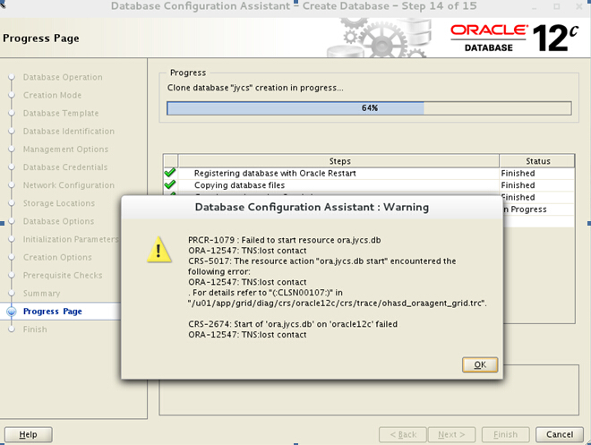591x445 pixels.
Task: Click the Steps column header
Action: pos(339,161)
